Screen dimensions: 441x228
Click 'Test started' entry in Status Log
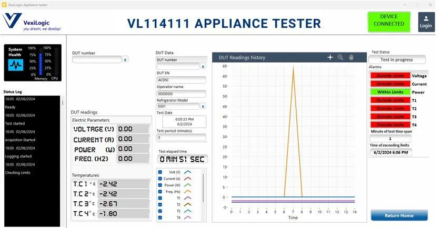pyautogui.click(x=15, y=123)
